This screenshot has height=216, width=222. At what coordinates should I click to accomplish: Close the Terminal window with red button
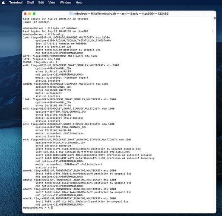(25, 14)
